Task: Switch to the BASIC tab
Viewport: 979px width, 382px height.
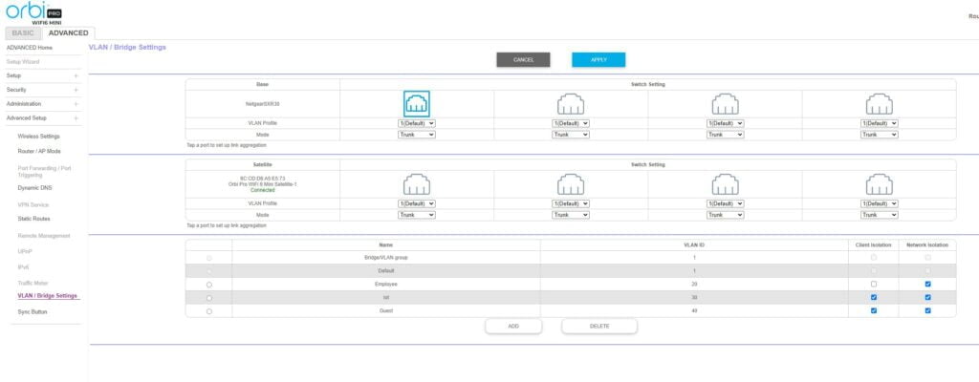Action: (x=23, y=32)
